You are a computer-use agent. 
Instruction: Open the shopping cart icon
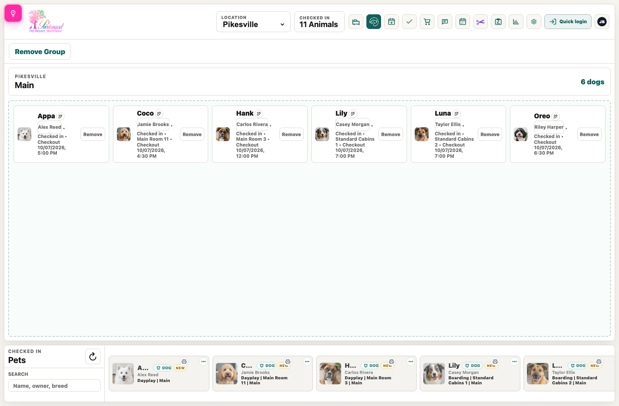point(427,22)
